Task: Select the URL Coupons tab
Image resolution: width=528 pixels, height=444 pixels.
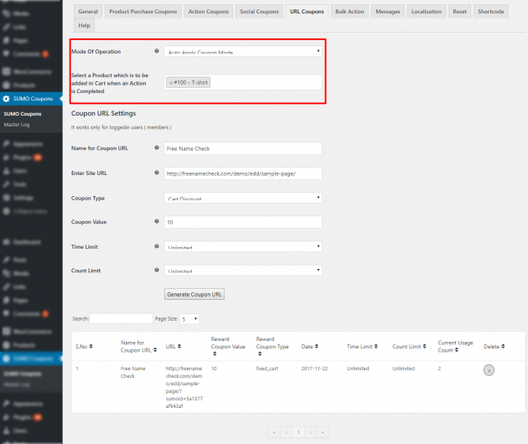Action: [x=307, y=12]
